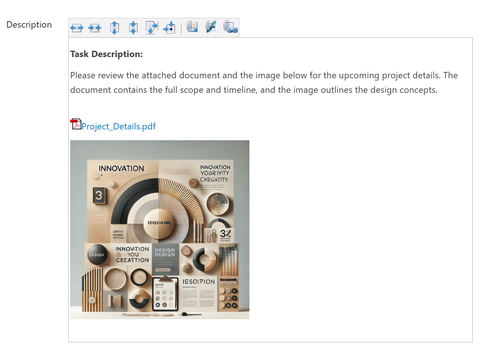
Task: Select the embedded design concepts image
Action: click(x=160, y=230)
